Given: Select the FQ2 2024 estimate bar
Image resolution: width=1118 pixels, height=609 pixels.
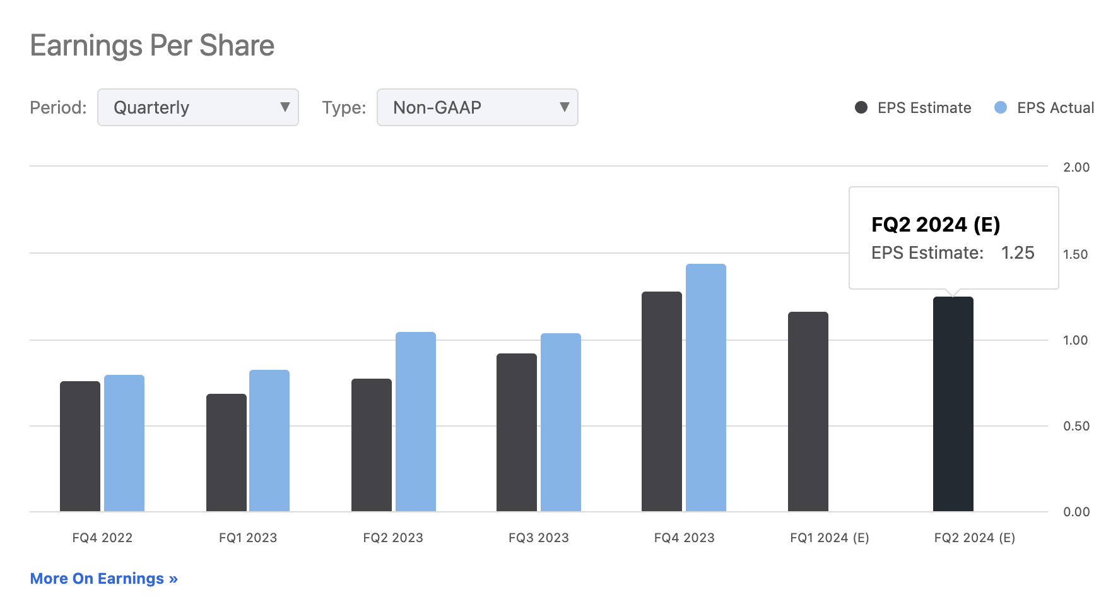Looking at the screenshot, I should (x=953, y=404).
